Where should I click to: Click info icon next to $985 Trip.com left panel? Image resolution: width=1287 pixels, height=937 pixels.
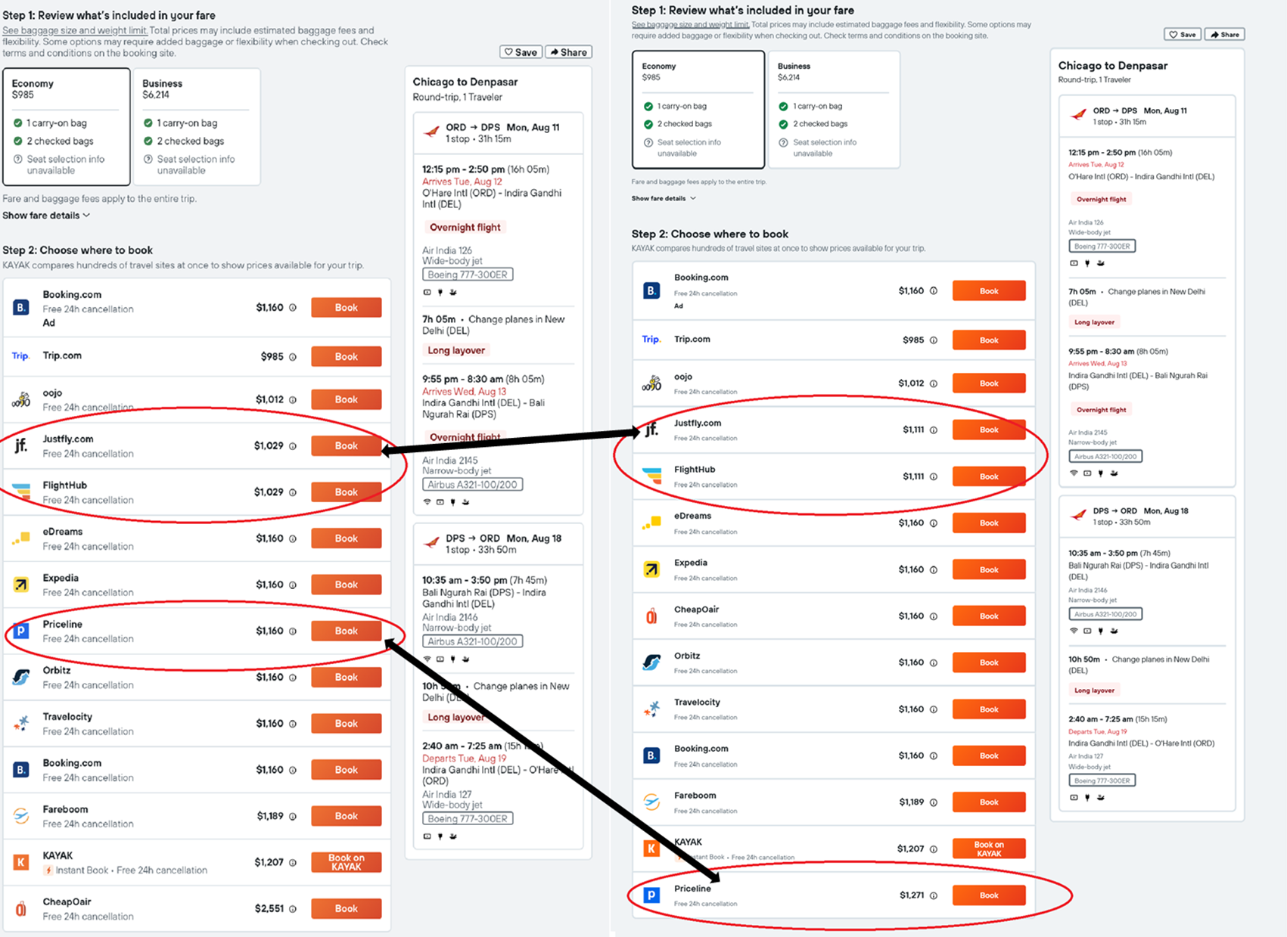pos(293,357)
